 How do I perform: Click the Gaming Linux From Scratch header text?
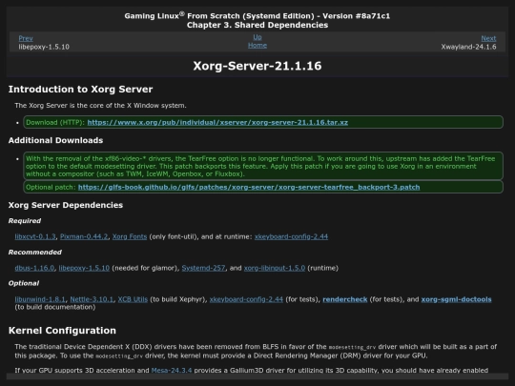[x=257, y=16]
